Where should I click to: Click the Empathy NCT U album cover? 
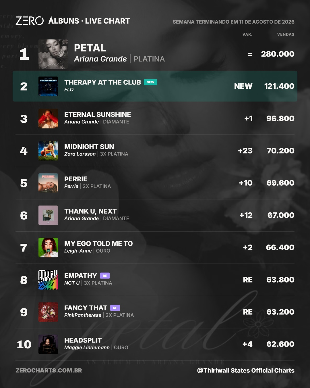click(x=48, y=280)
